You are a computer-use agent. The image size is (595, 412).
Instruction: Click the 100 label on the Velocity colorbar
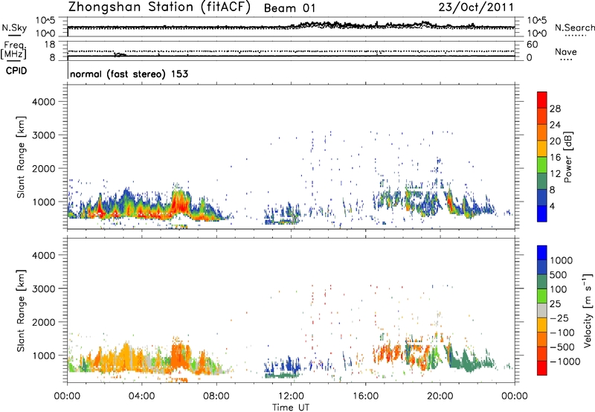pos(559,289)
